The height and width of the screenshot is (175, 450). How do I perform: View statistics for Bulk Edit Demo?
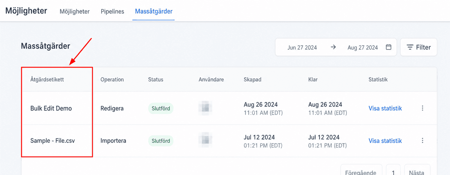pos(385,108)
